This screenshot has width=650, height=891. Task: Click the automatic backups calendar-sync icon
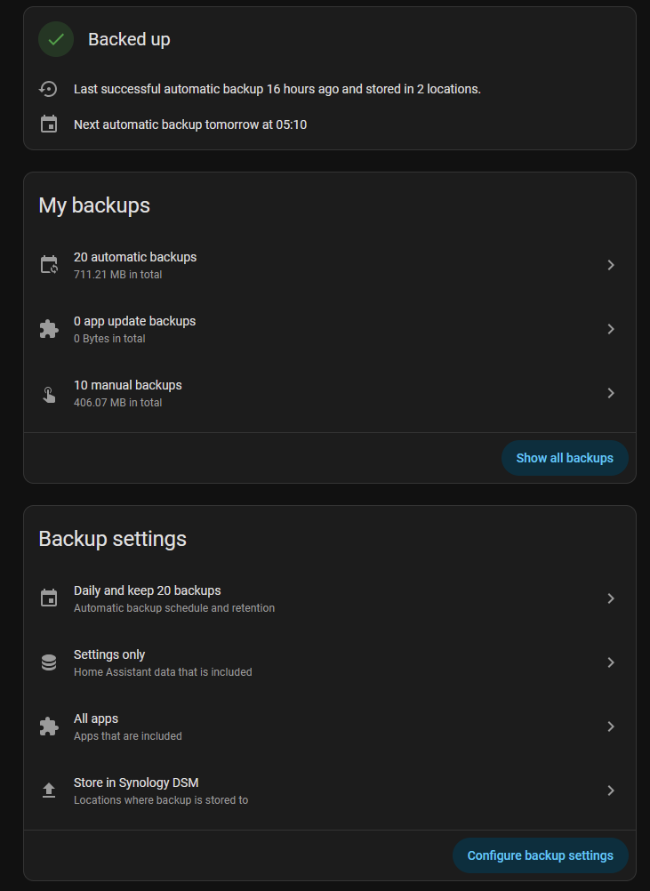49,265
